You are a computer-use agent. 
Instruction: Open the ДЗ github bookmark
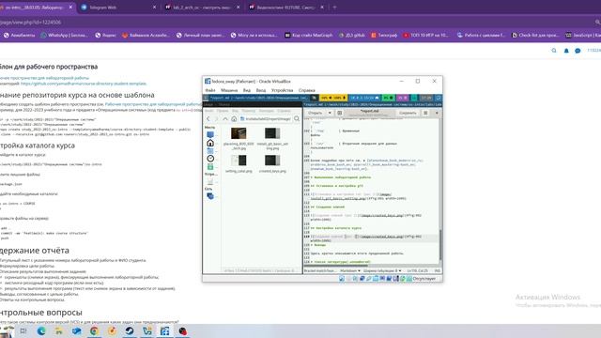click(x=352, y=35)
